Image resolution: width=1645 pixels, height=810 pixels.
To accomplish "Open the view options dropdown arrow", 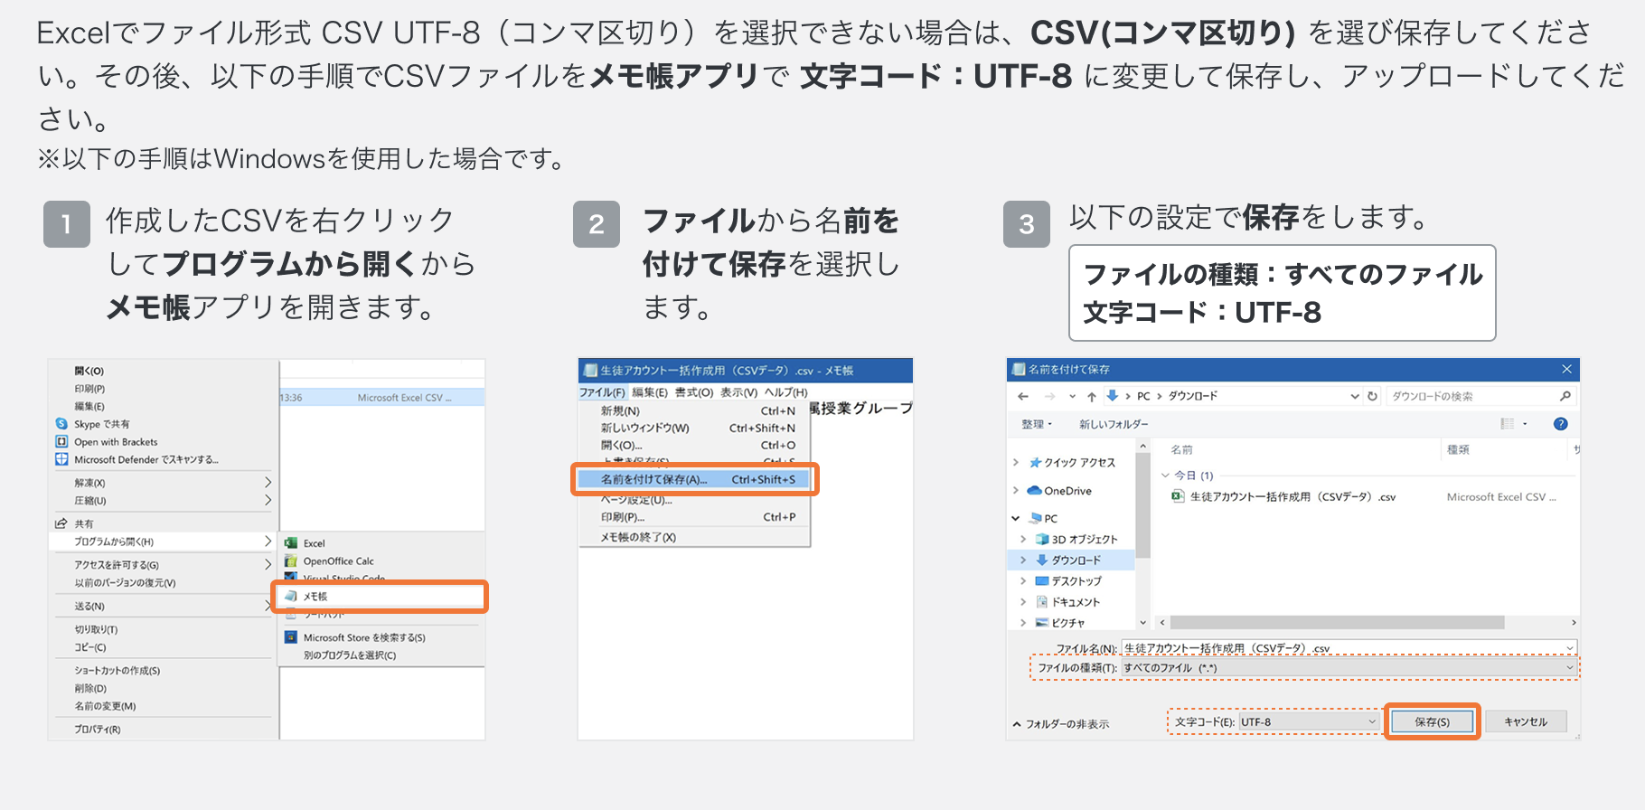I will (1525, 424).
